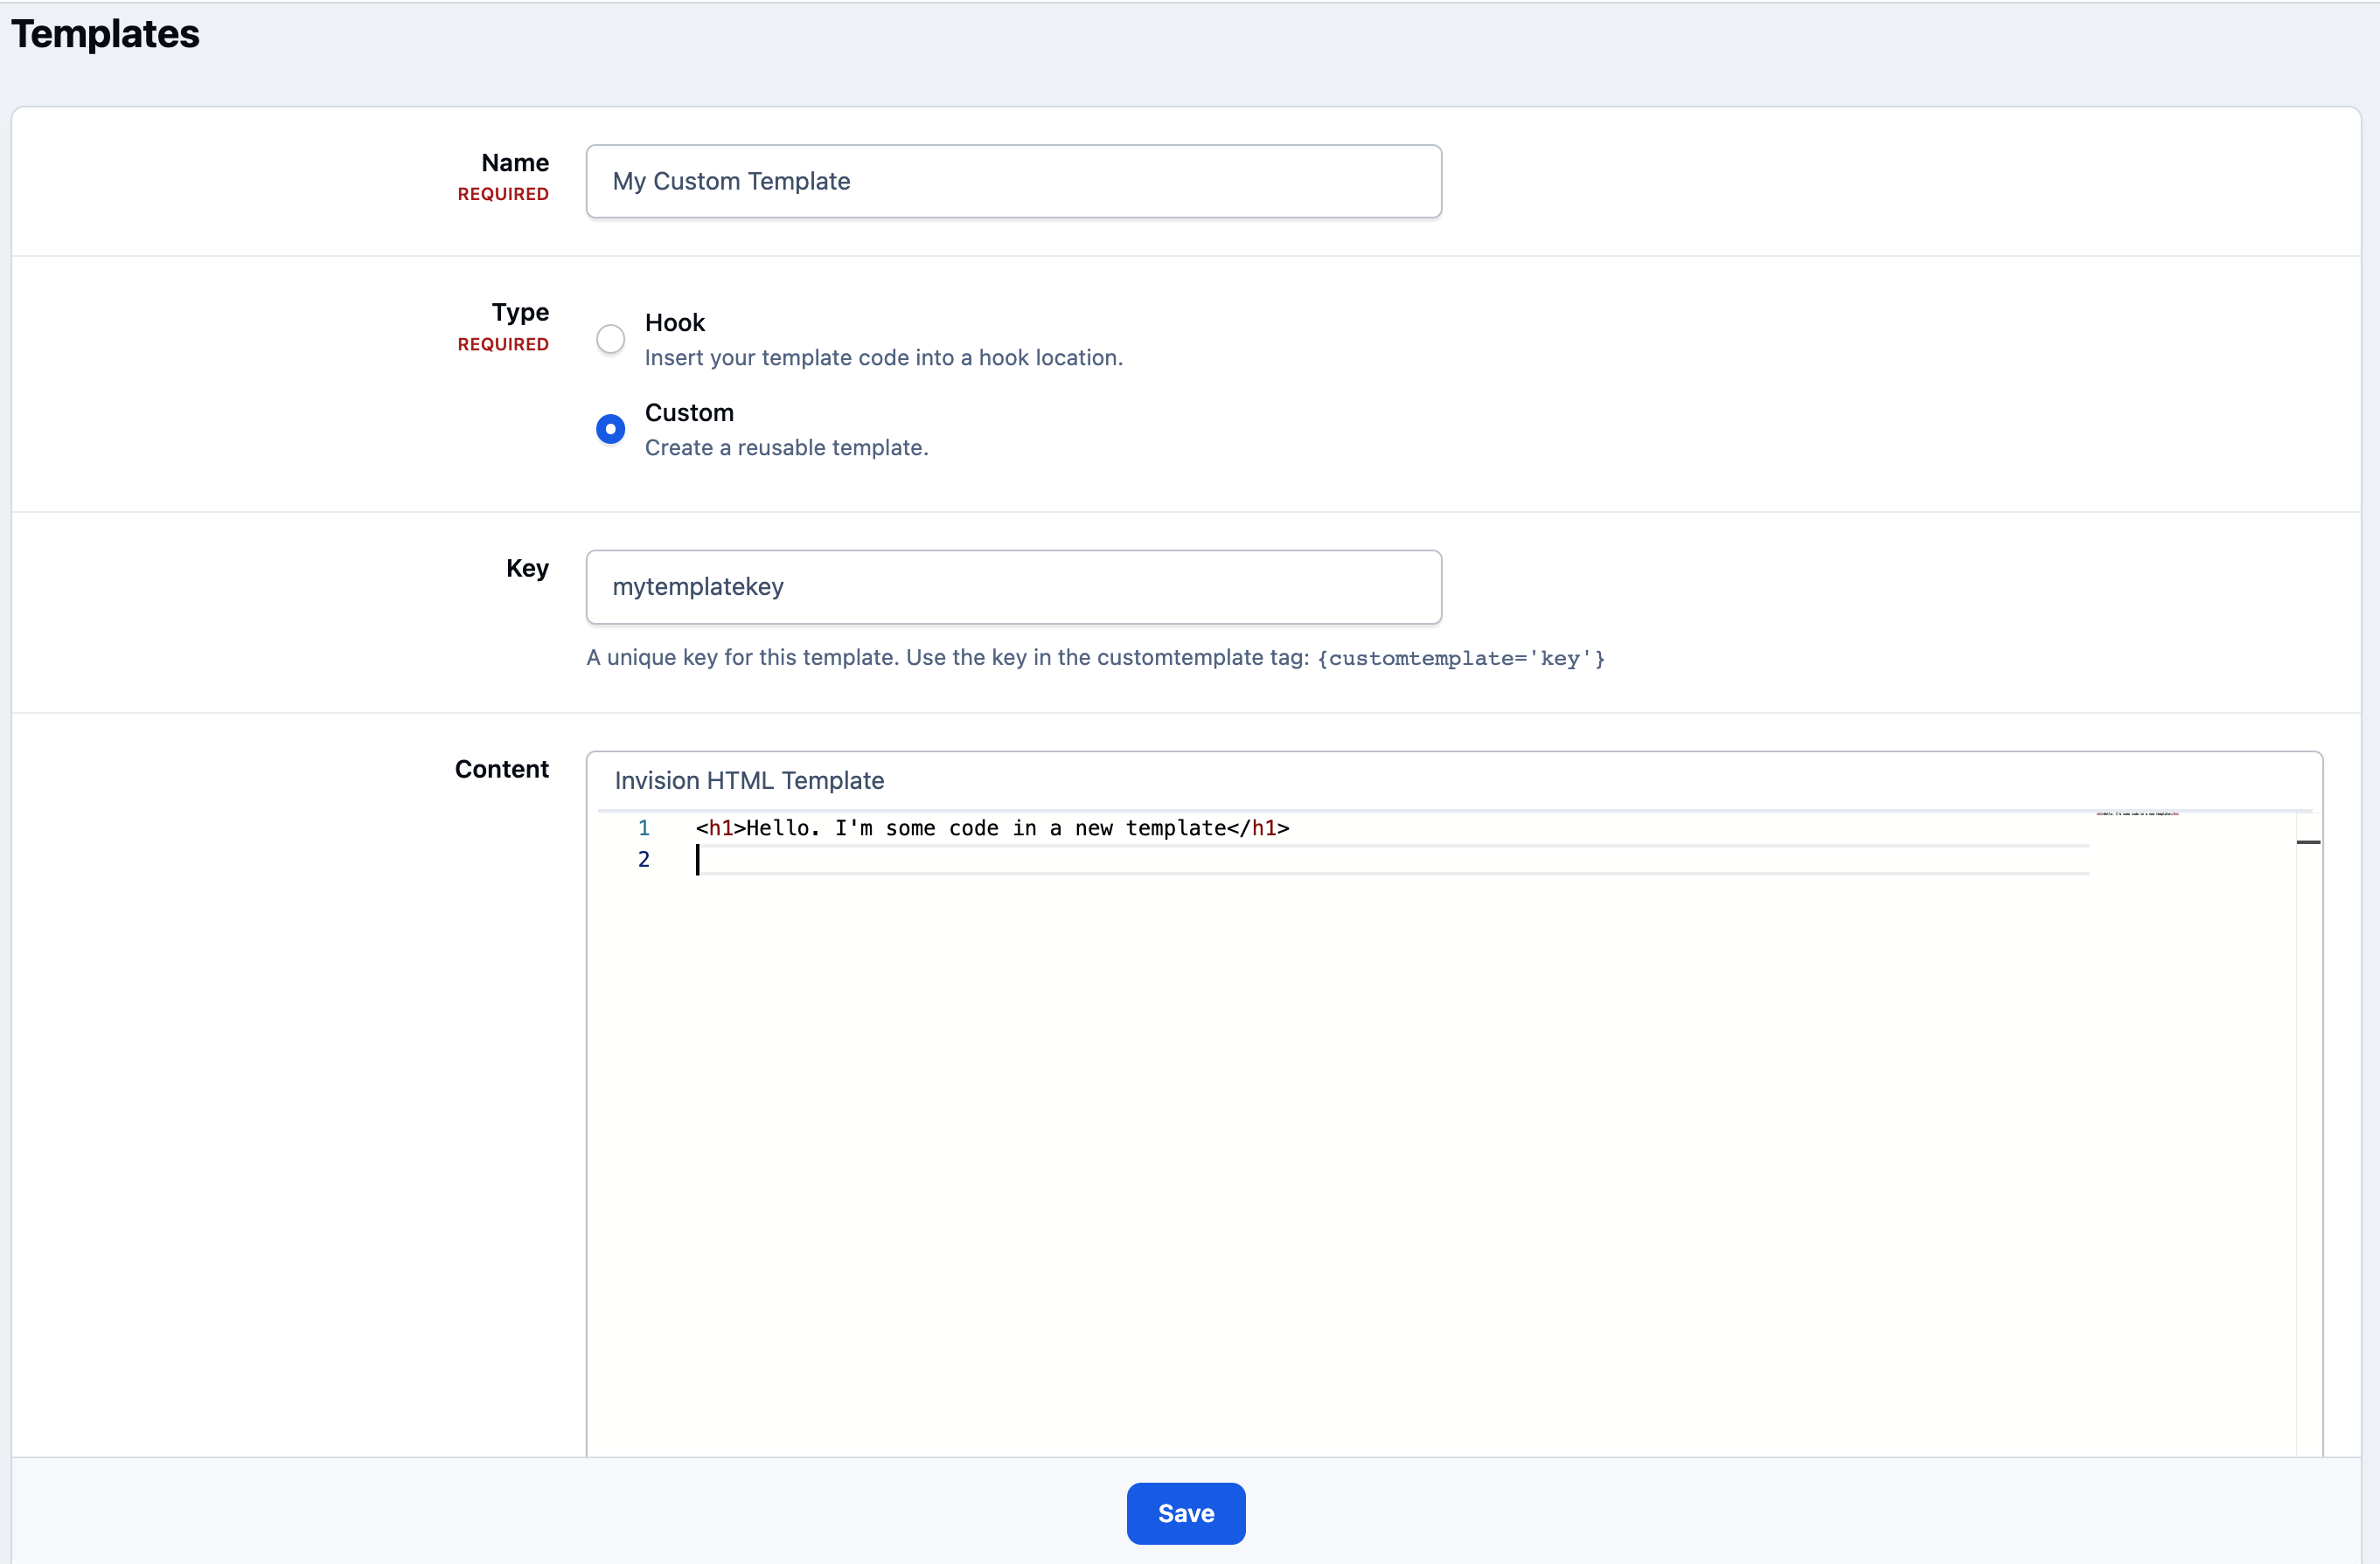Click the Content field label
2380x1564 pixels.
(501, 769)
